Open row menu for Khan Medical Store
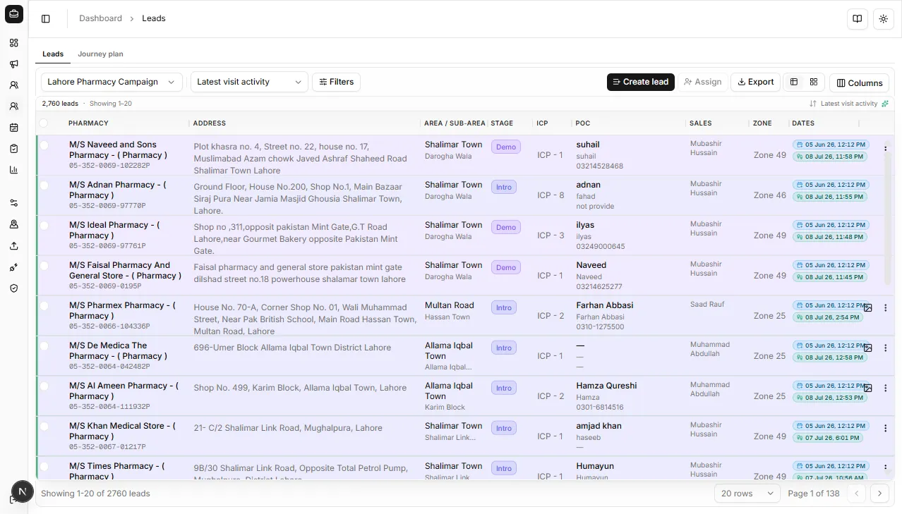Viewport: 902px width, 514px height. [885, 428]
